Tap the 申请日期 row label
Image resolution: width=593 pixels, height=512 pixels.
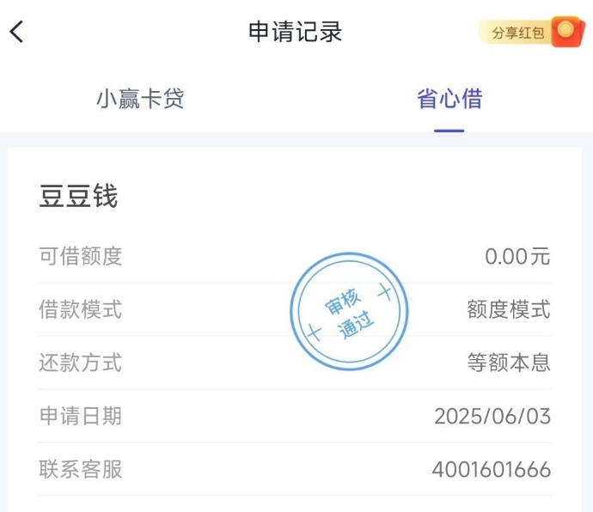(x=81, y=416)
